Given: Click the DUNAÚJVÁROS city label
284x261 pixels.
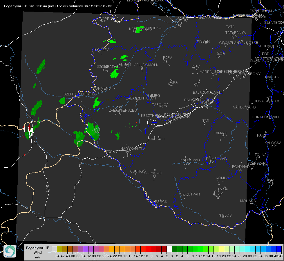Looking at the screenshot, I should coord(267,101).
